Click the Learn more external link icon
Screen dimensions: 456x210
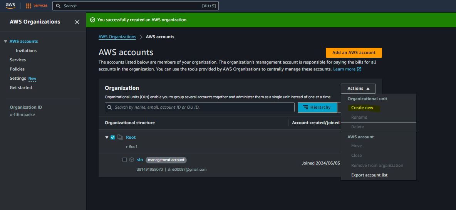[359, 69]
